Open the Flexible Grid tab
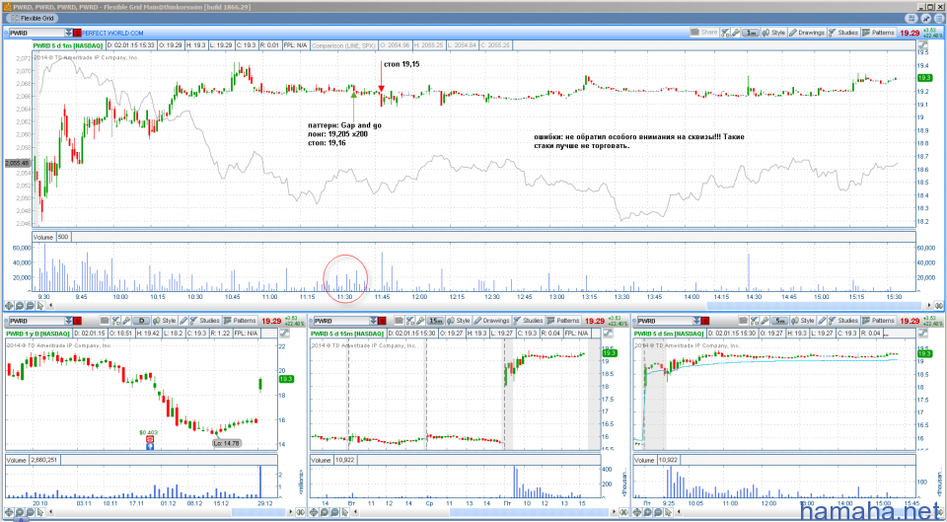Viewport: 947px width, 522px height. [x=32, y=18]
